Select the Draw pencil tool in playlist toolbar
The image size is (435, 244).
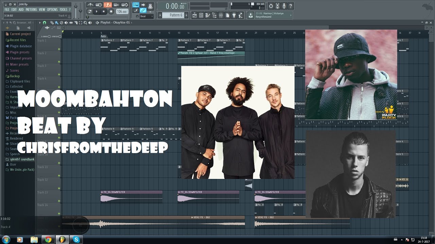coord(52,23)
